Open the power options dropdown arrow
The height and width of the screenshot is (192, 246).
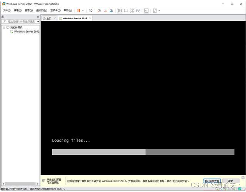pos(83,10)
